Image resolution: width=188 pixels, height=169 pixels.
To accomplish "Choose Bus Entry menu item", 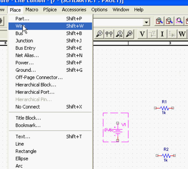I will 50,48.
